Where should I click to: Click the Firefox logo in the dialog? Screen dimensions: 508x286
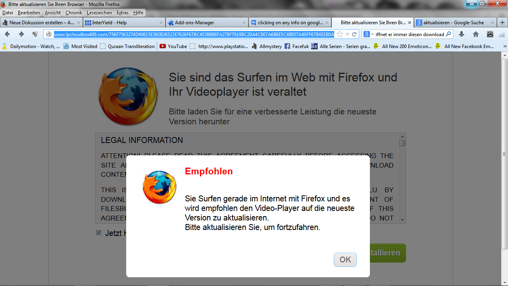[160, 187]
